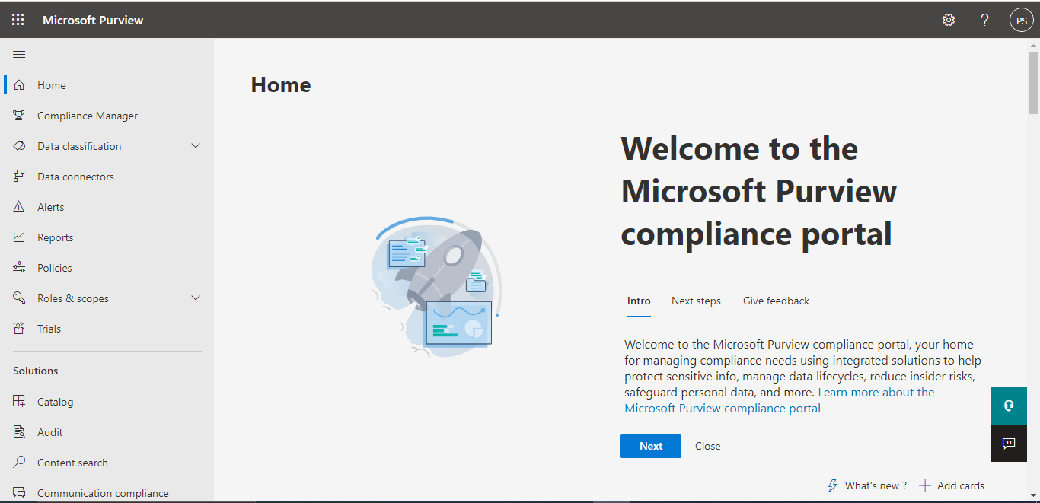Click the Trials gift icon
The image size is (1040, 503).
point(20,329)
